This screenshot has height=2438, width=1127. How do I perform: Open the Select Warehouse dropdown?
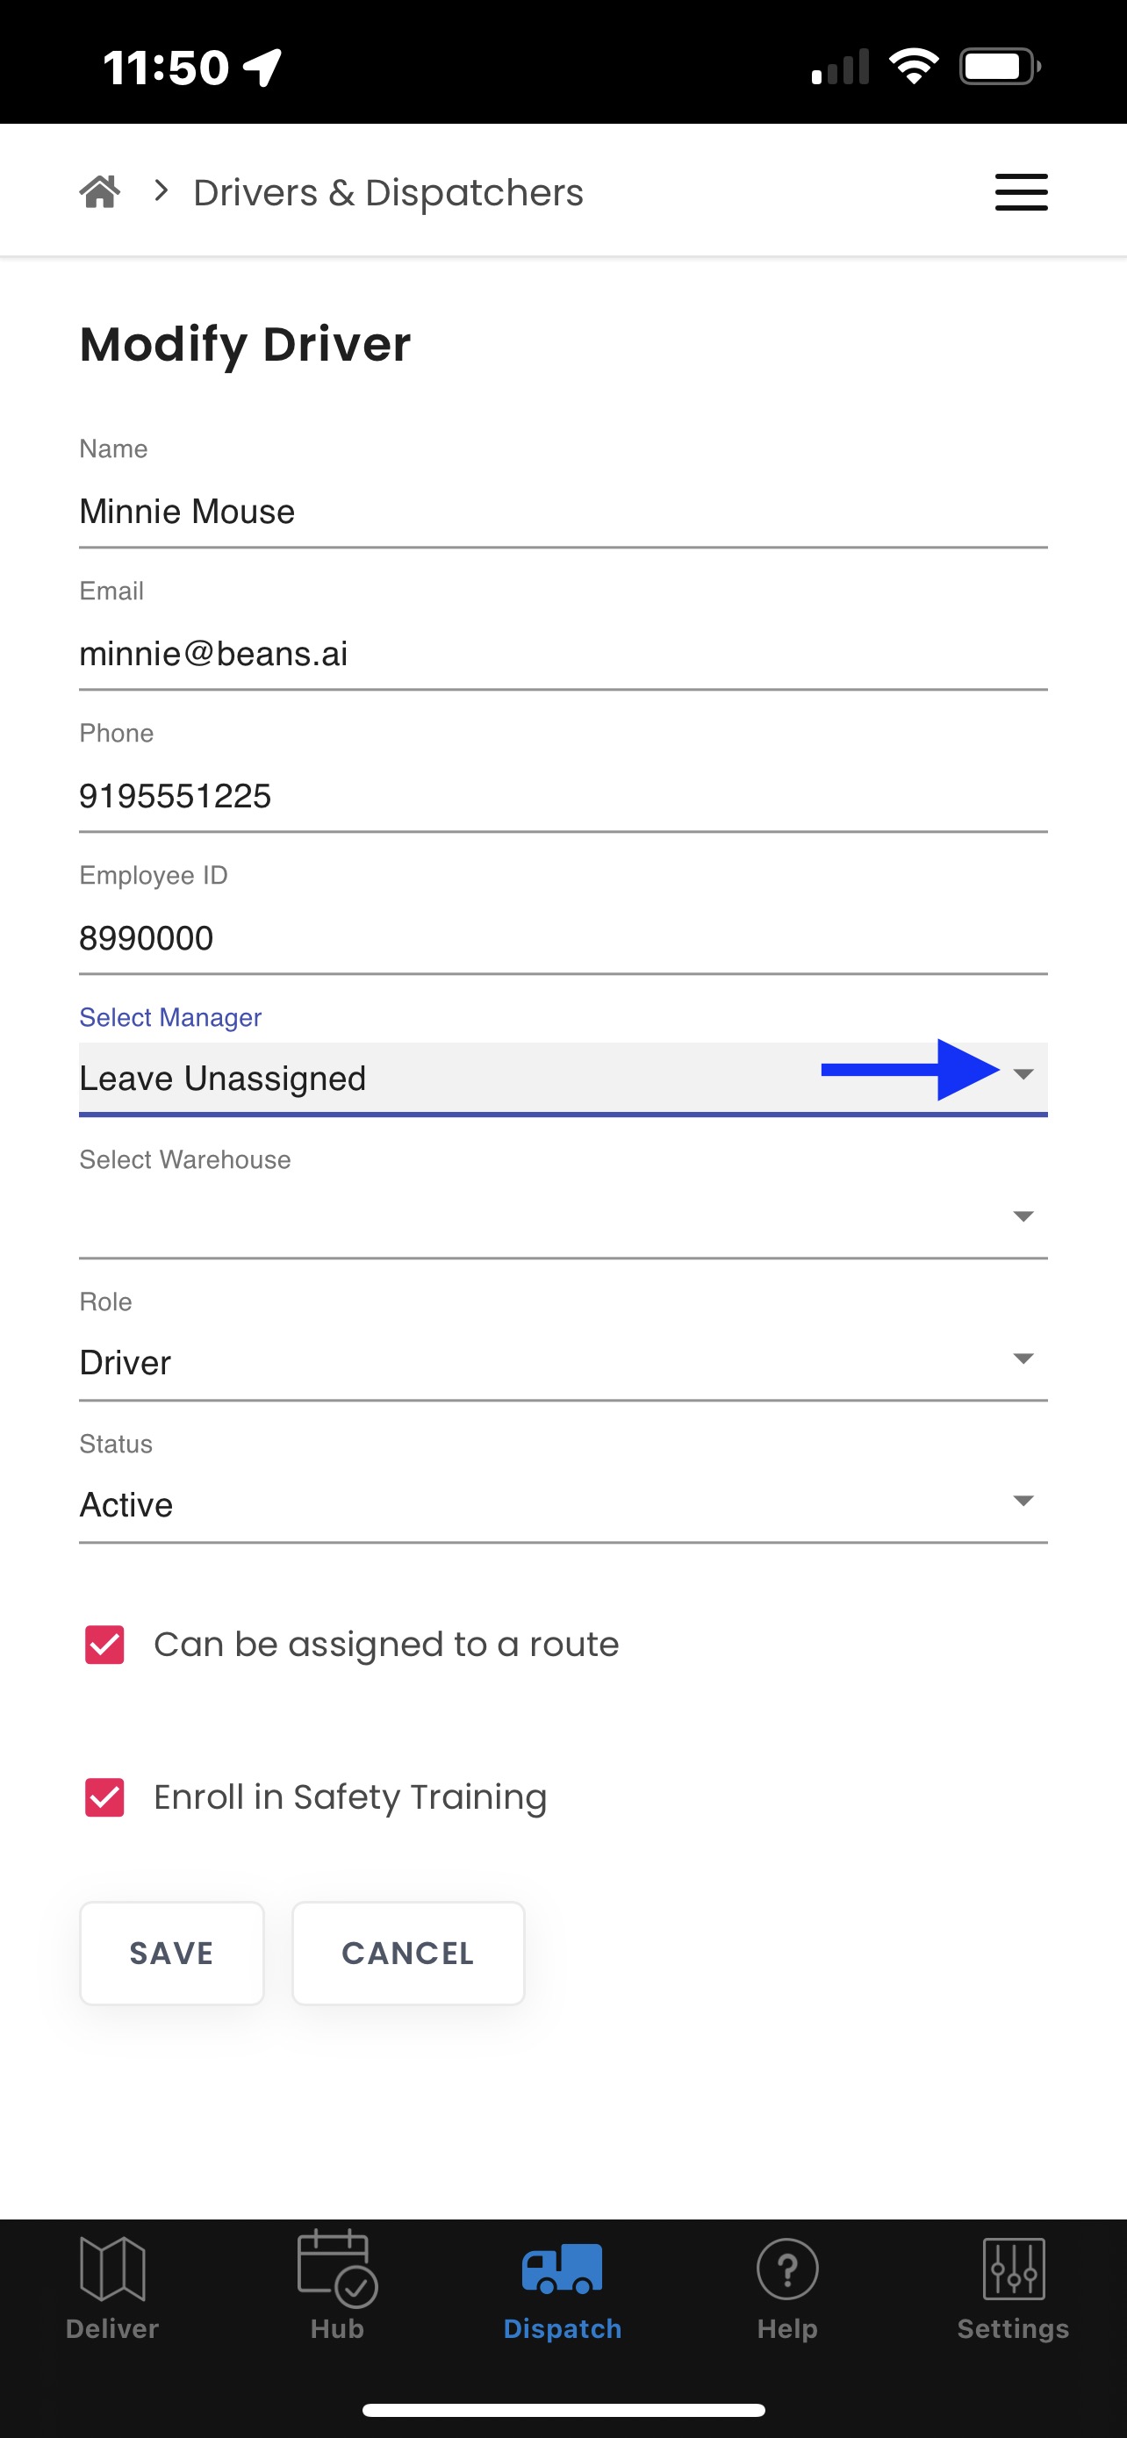click(x=1023, y=1216)
